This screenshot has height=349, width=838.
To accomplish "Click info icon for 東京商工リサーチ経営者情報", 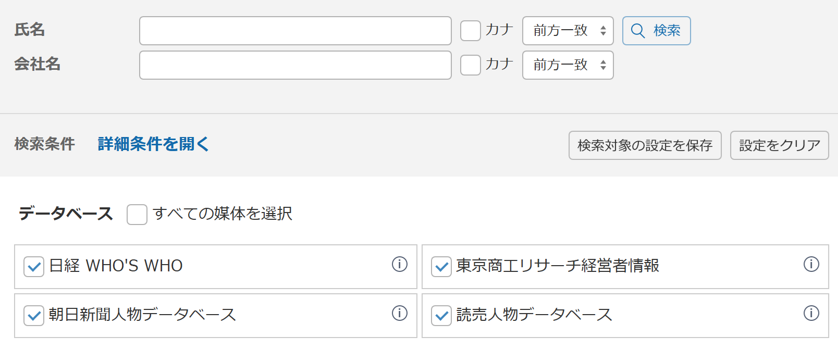I will coord(811,265).
